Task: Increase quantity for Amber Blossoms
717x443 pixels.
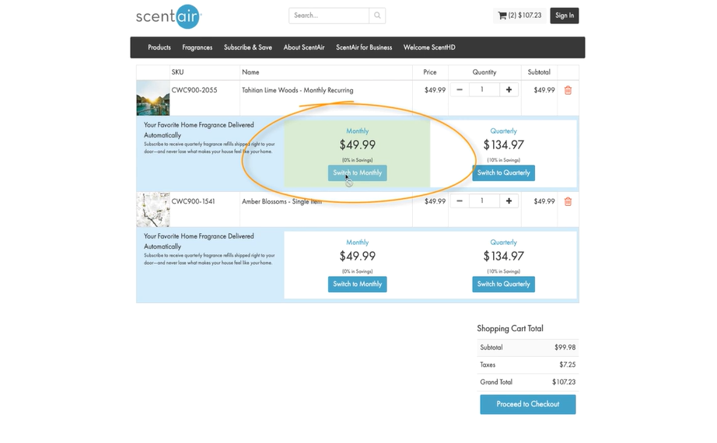Action: pos(509,201)
